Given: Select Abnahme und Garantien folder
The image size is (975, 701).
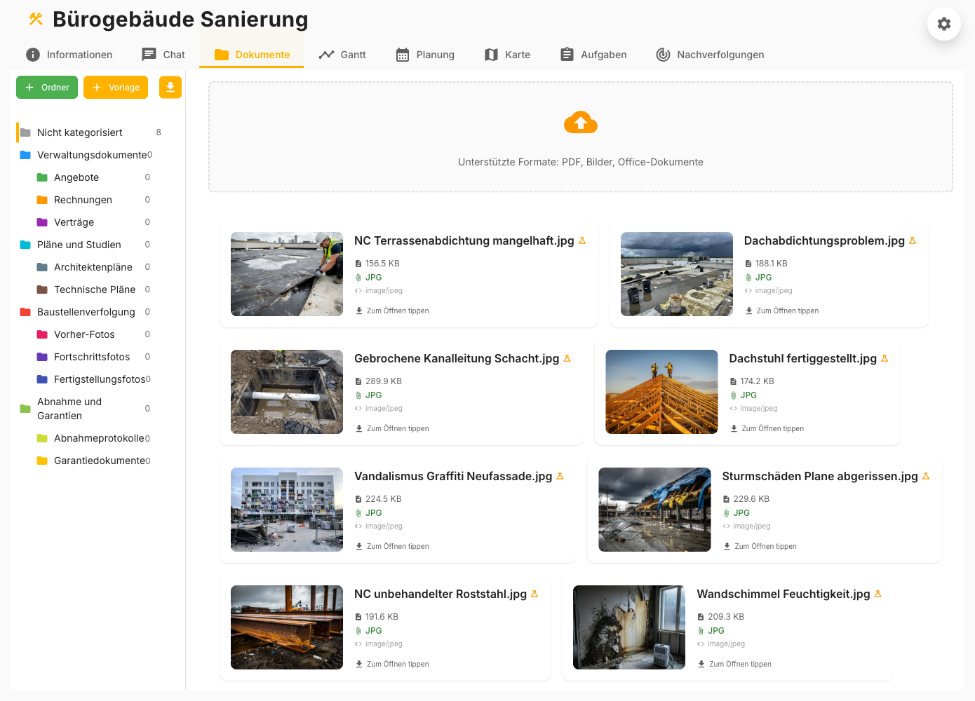Looking at the screenshot, I should click(69, 409).
